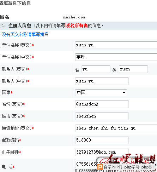This screenshot has width=157, height=172.
Task: Click the domain name text 'nmzhe.com'
Action: [74, 17]
